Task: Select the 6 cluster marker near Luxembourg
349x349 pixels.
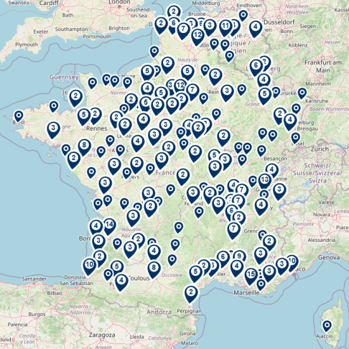Action: pos(256,67)
